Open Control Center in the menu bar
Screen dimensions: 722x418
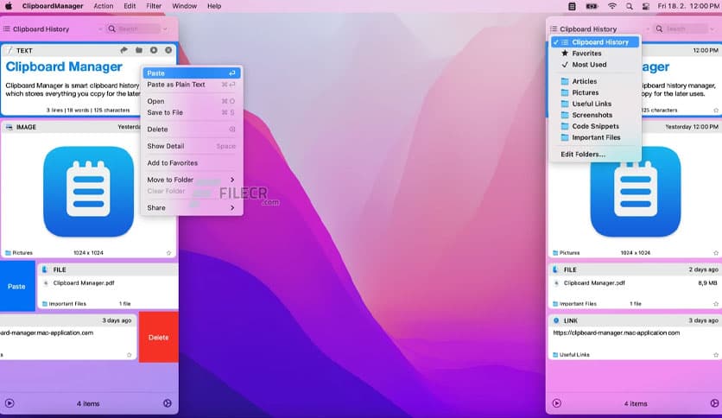[645, 6]
